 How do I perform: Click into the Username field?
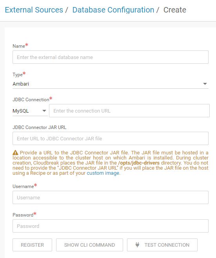tap(111, 197)
